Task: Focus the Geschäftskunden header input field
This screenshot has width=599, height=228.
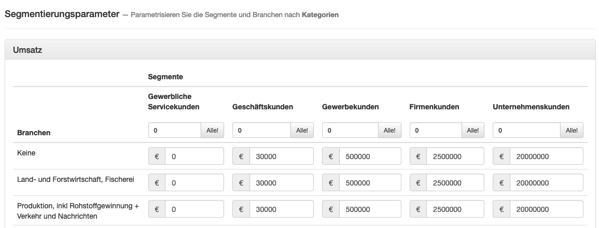Action: click(262, 130)
